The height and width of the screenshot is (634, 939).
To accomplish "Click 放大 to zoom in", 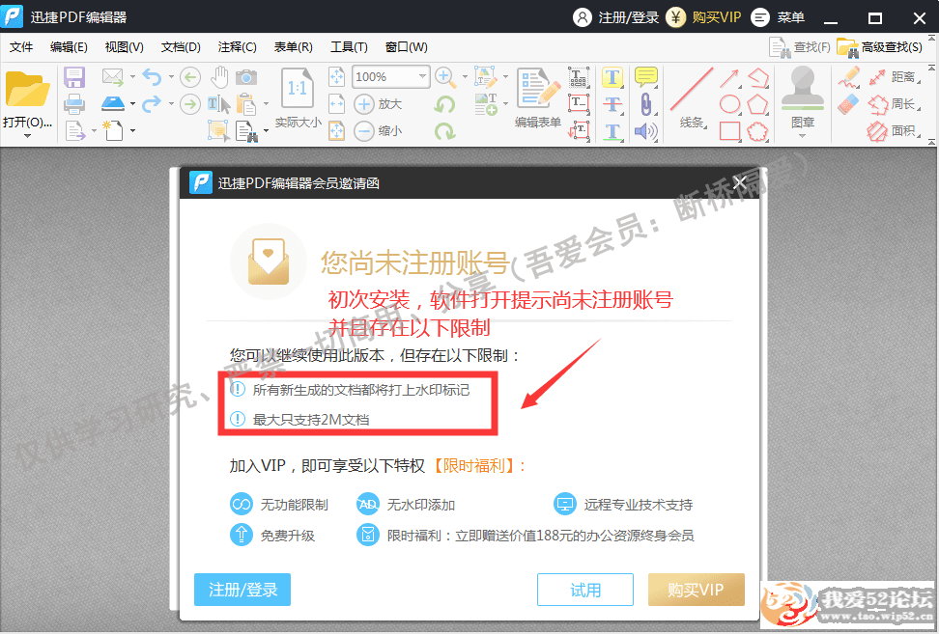I will click(378, 104).
